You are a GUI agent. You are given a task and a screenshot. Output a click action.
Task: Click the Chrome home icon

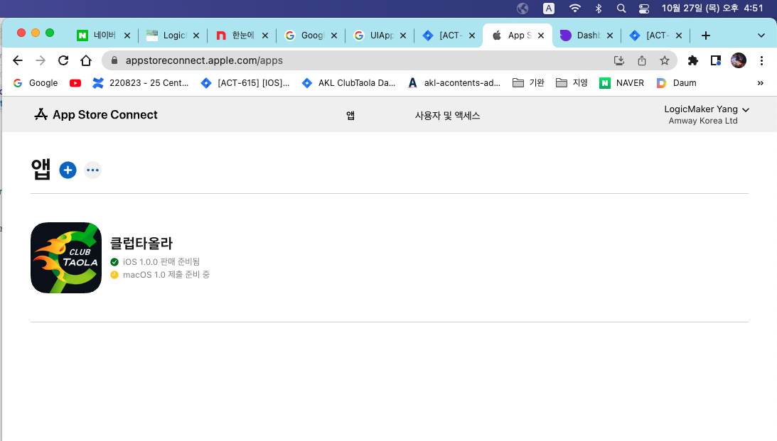(x=86, y=60)
